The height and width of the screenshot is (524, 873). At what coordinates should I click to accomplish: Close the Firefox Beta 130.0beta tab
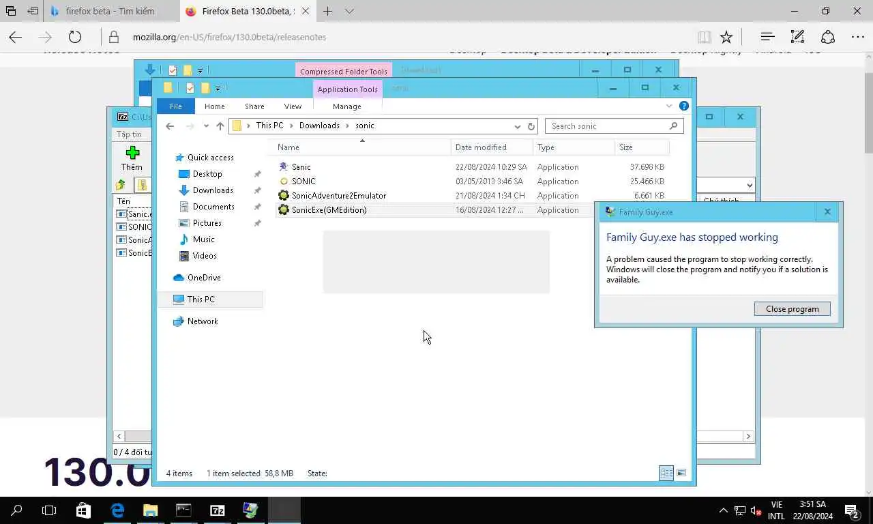[305, 11]
